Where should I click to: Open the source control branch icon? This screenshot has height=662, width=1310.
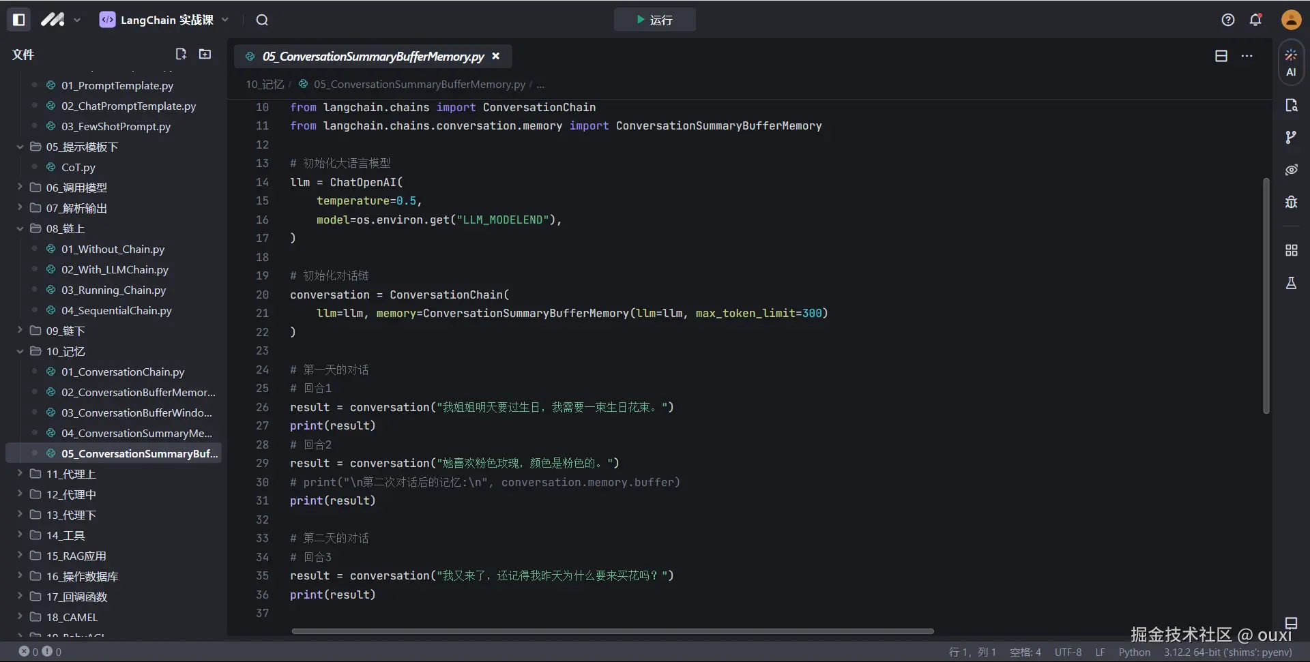(1291, 137)
